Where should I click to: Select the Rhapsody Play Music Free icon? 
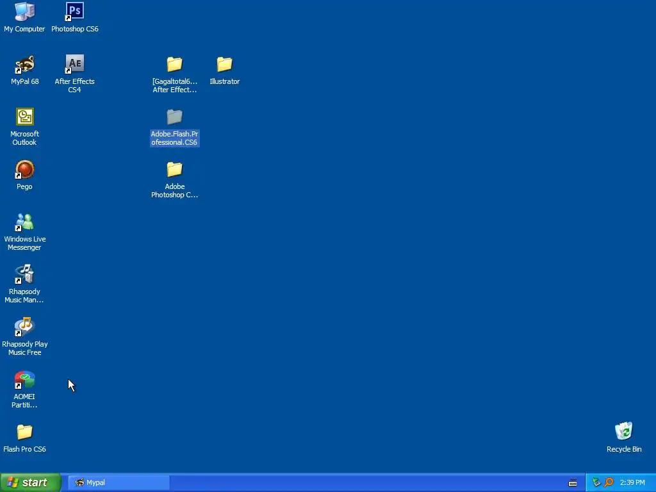pos(25,327)
